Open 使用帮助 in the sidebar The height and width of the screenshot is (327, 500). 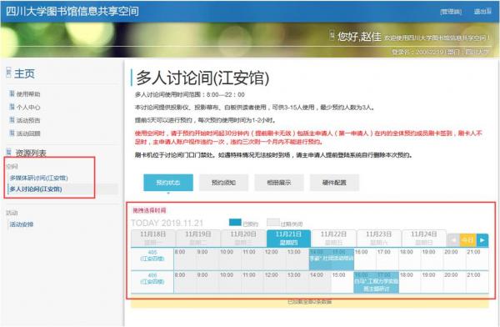tap(28, 94)
